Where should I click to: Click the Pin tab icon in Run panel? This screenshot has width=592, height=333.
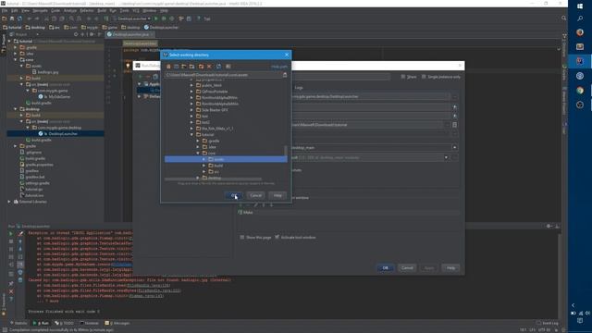pos(11,284)
